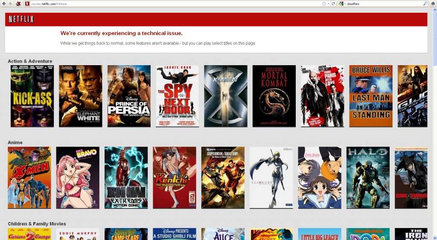This screenshot has width=437, height=240.
Task: Open The Iron Giant poster
Action: click(411, 234)
